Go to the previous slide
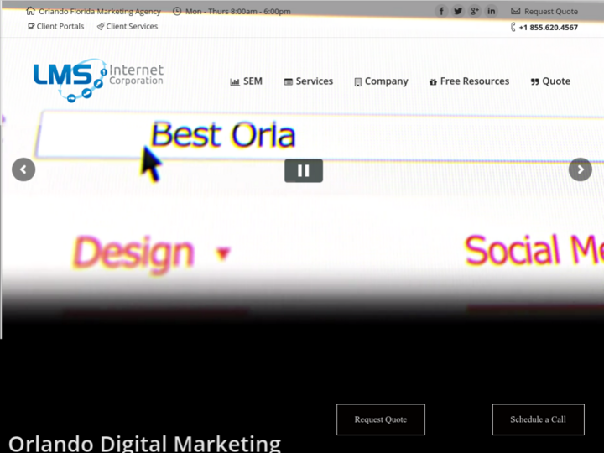 pos(23,169)
